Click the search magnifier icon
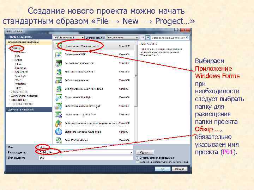The height and width of the screenshot is (190, 254). (187, 38)
